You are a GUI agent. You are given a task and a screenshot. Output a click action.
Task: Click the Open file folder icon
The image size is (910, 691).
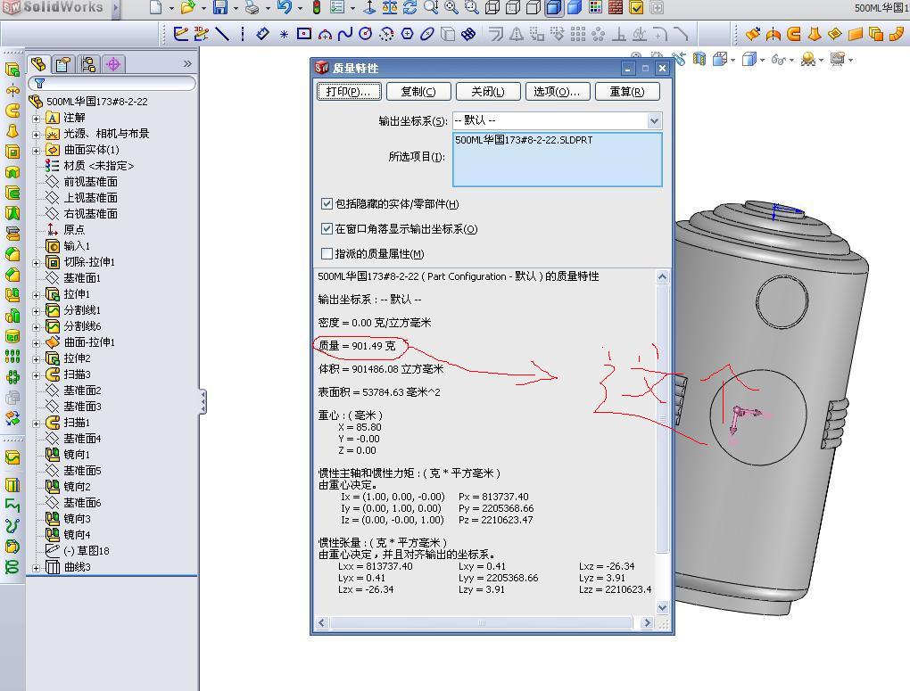click(187, 7)
